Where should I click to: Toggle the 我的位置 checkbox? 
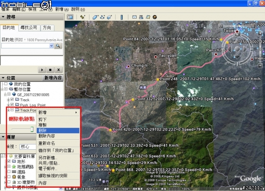6,84
